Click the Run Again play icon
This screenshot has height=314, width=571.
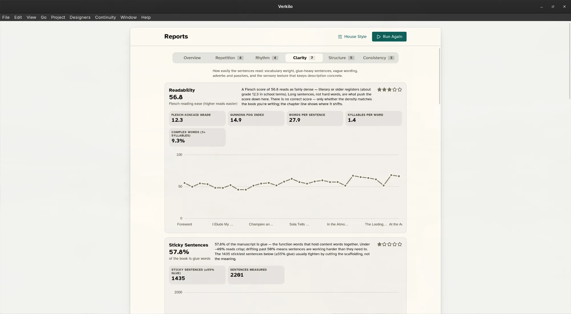[x=379, y=37]
